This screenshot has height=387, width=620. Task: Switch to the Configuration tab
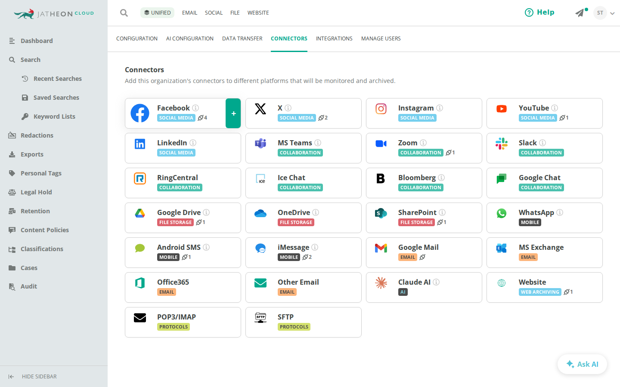tap(137, 39)
